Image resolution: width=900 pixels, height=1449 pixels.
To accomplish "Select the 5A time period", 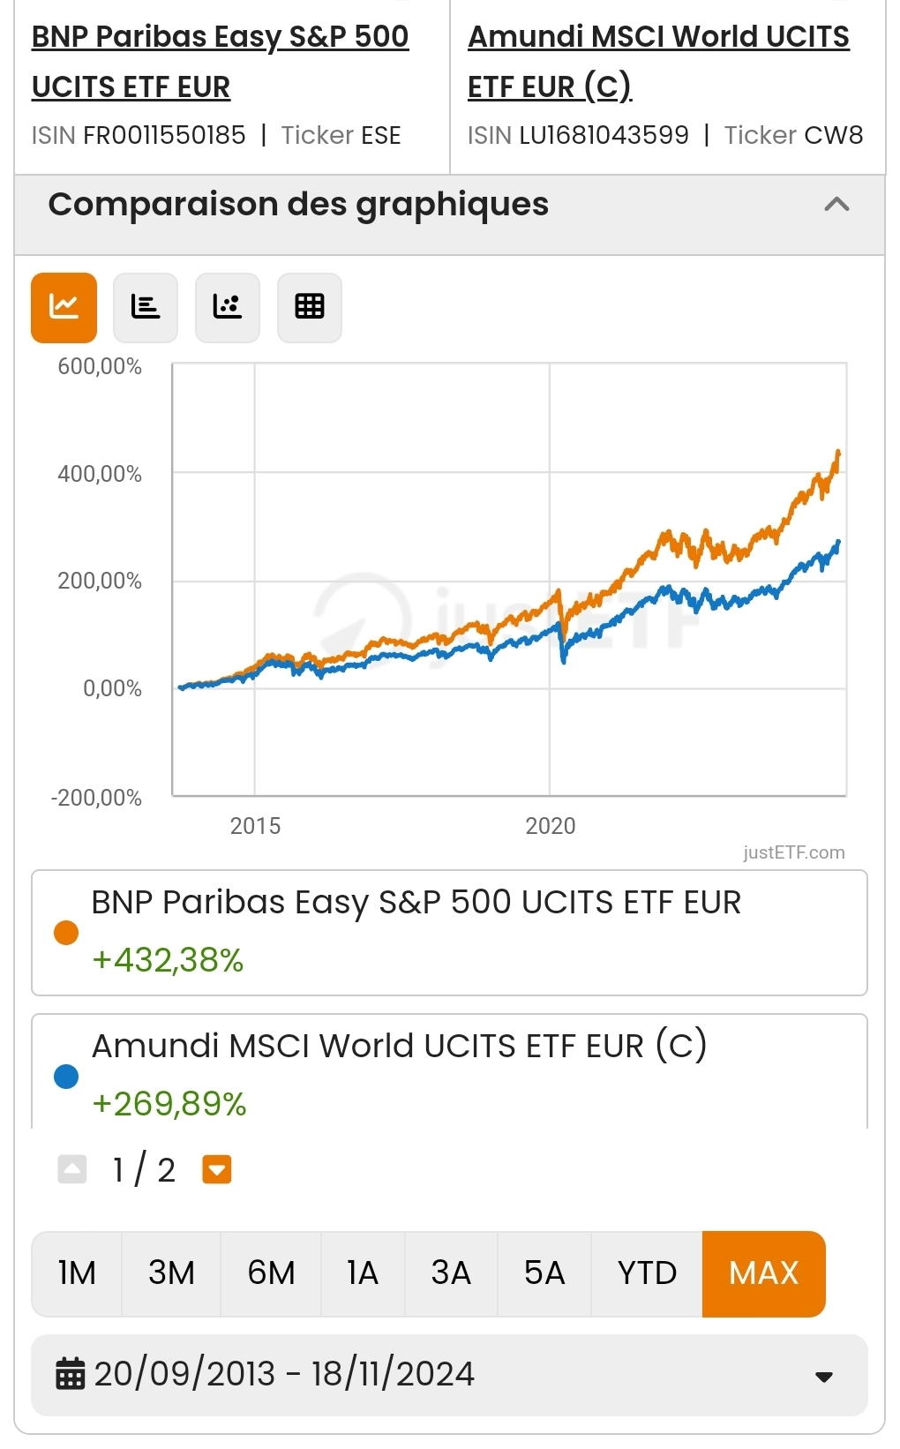I will (544, 1273).
